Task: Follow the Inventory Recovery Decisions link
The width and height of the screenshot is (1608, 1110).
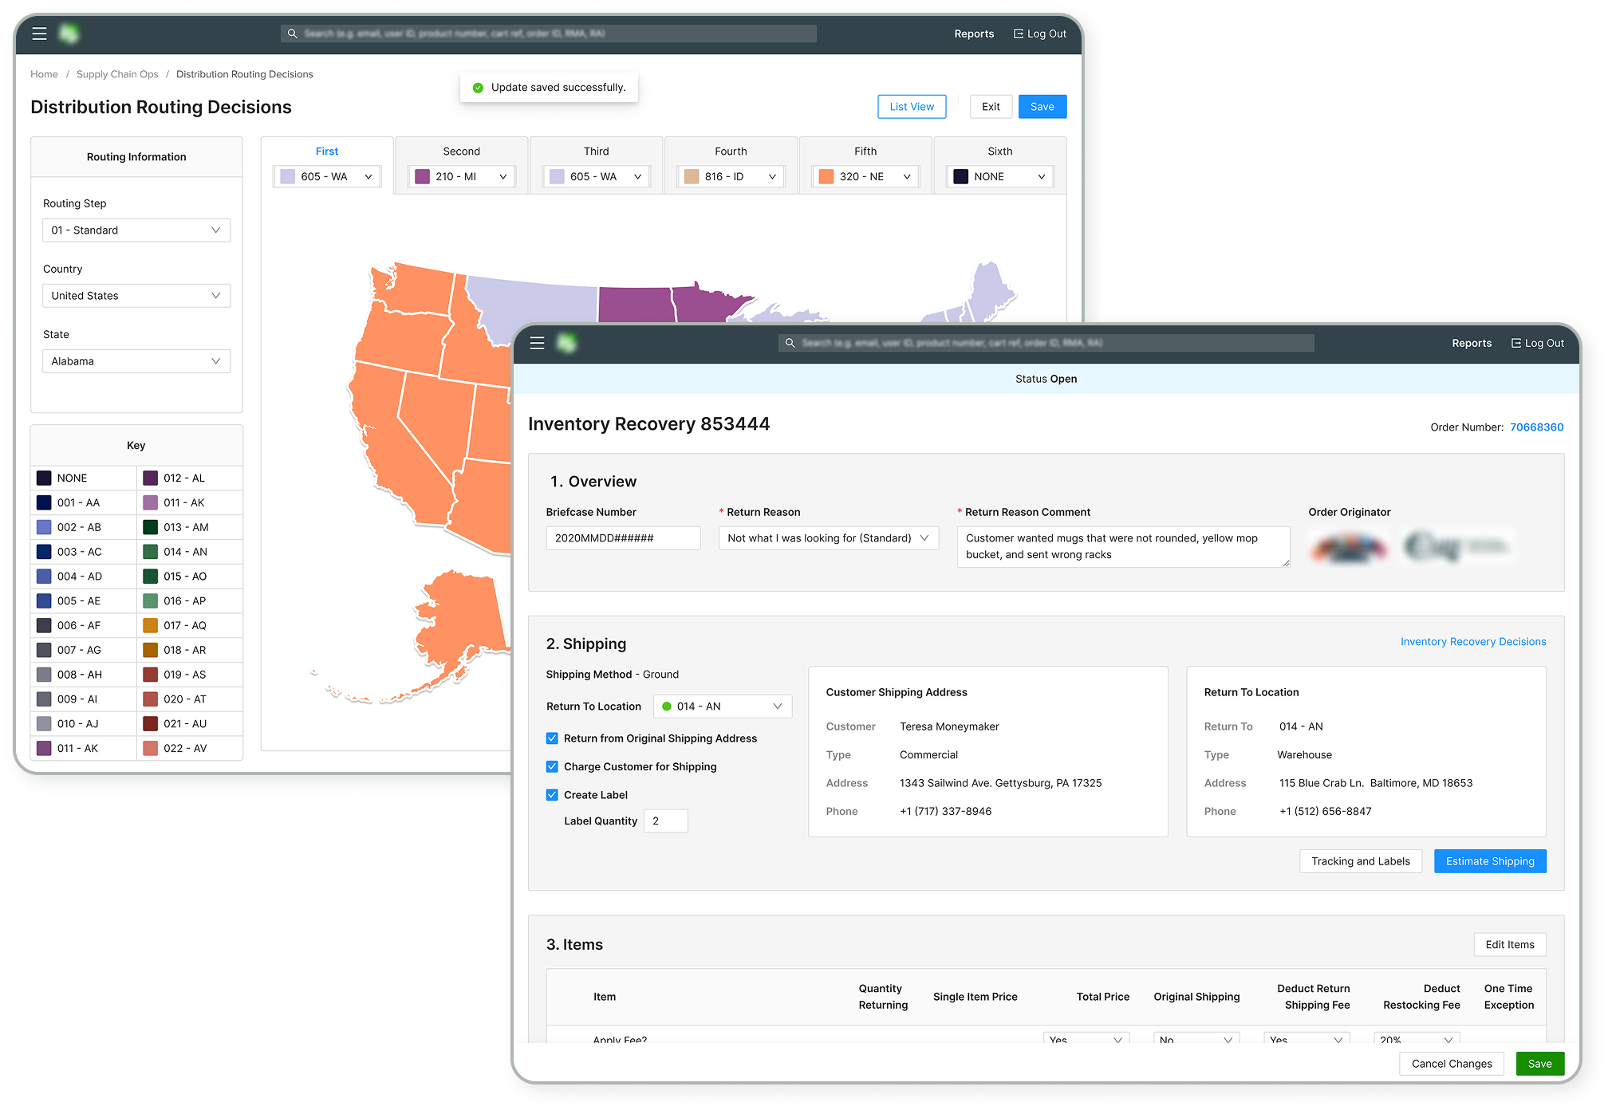Action: pos(1473,642)
